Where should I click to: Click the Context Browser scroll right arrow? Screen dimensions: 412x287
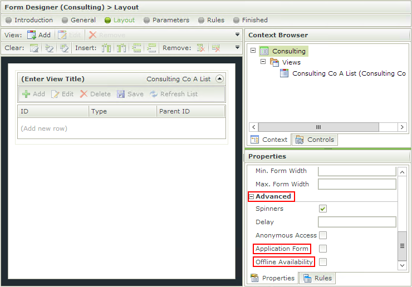(x=402, y=127)
